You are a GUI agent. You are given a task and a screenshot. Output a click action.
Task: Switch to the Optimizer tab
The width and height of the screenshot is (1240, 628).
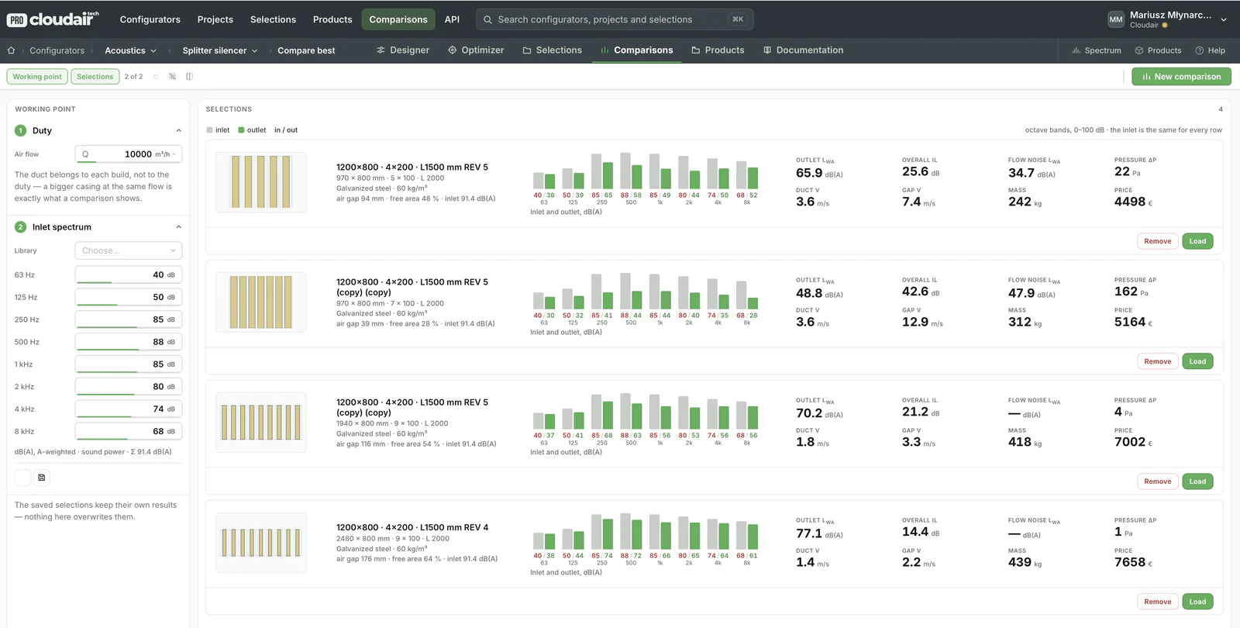coord(476,50)
